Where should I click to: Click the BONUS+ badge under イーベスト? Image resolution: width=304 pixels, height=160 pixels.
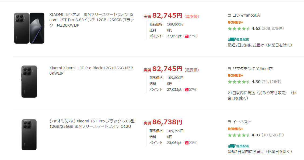(235, 129)
